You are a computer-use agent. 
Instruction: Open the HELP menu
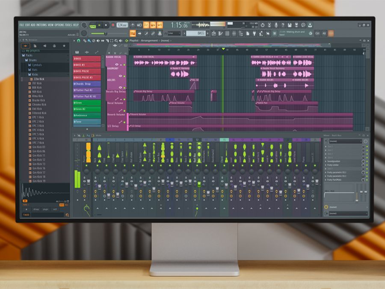click(x=76, y=25)
